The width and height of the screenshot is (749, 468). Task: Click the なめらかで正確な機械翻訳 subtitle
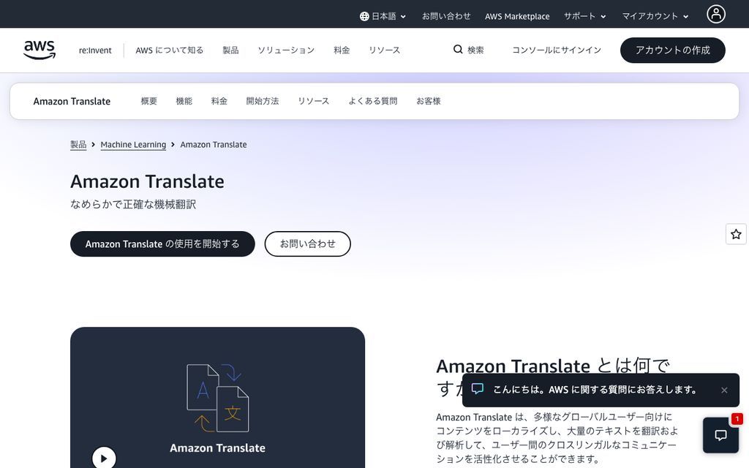pos(133,205)
